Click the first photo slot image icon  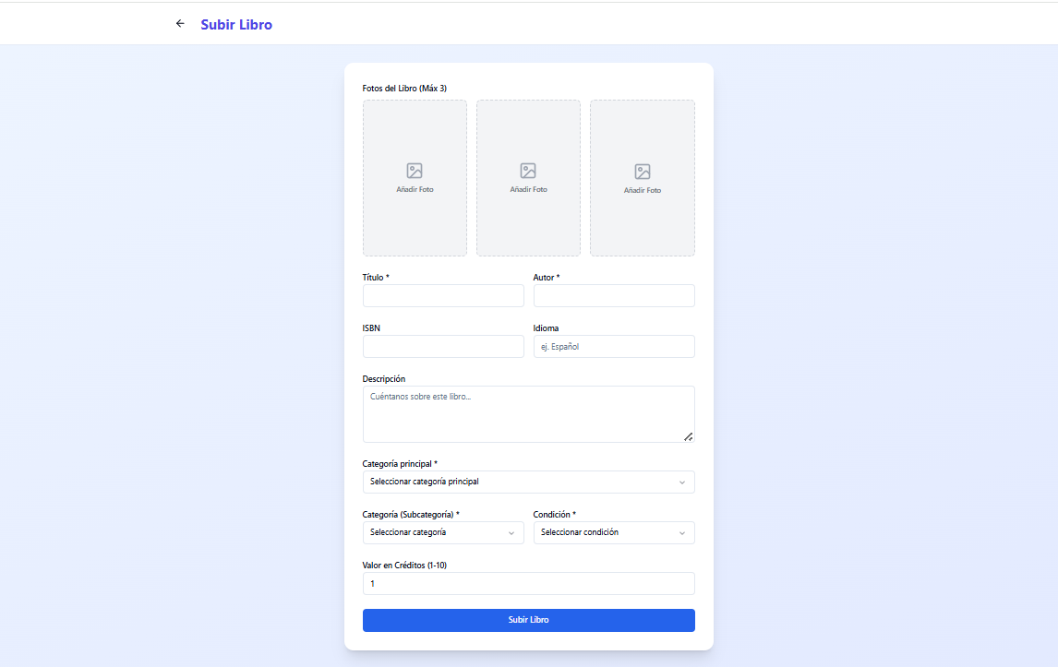click(x=415, y=171)
